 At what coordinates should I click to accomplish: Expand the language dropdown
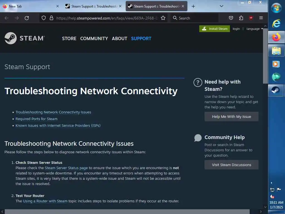point(255,29)
